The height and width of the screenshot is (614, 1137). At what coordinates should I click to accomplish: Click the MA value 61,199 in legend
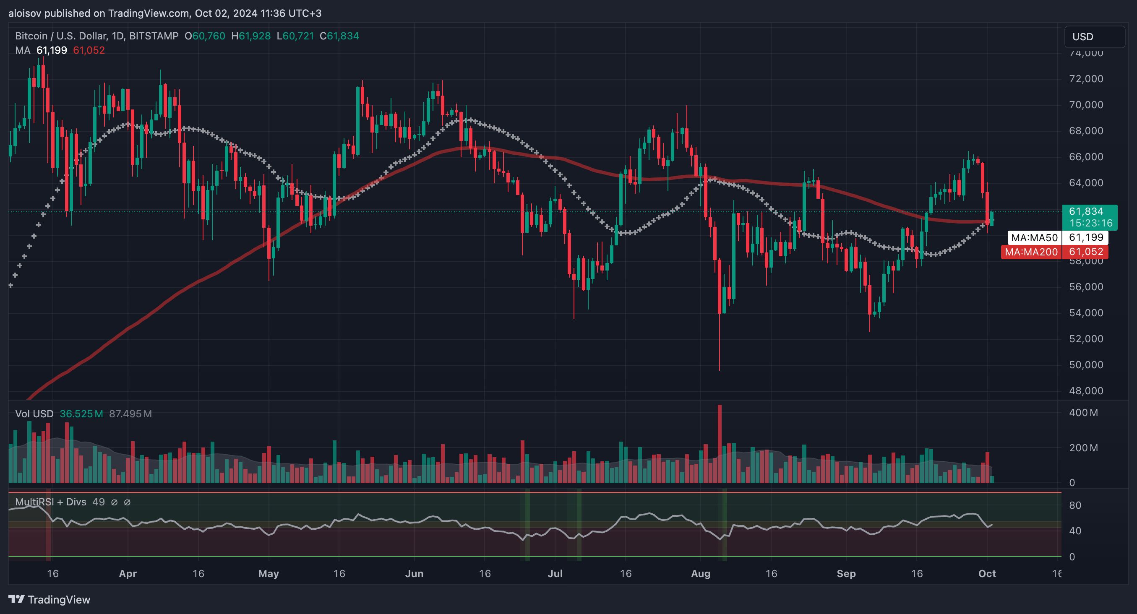point(52,50)
